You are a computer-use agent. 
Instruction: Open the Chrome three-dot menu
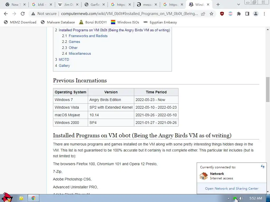click(x=264, y=14)
